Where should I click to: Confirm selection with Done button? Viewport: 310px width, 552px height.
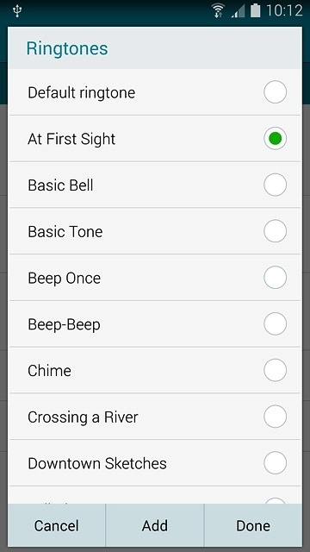click(x=253, y=525)
